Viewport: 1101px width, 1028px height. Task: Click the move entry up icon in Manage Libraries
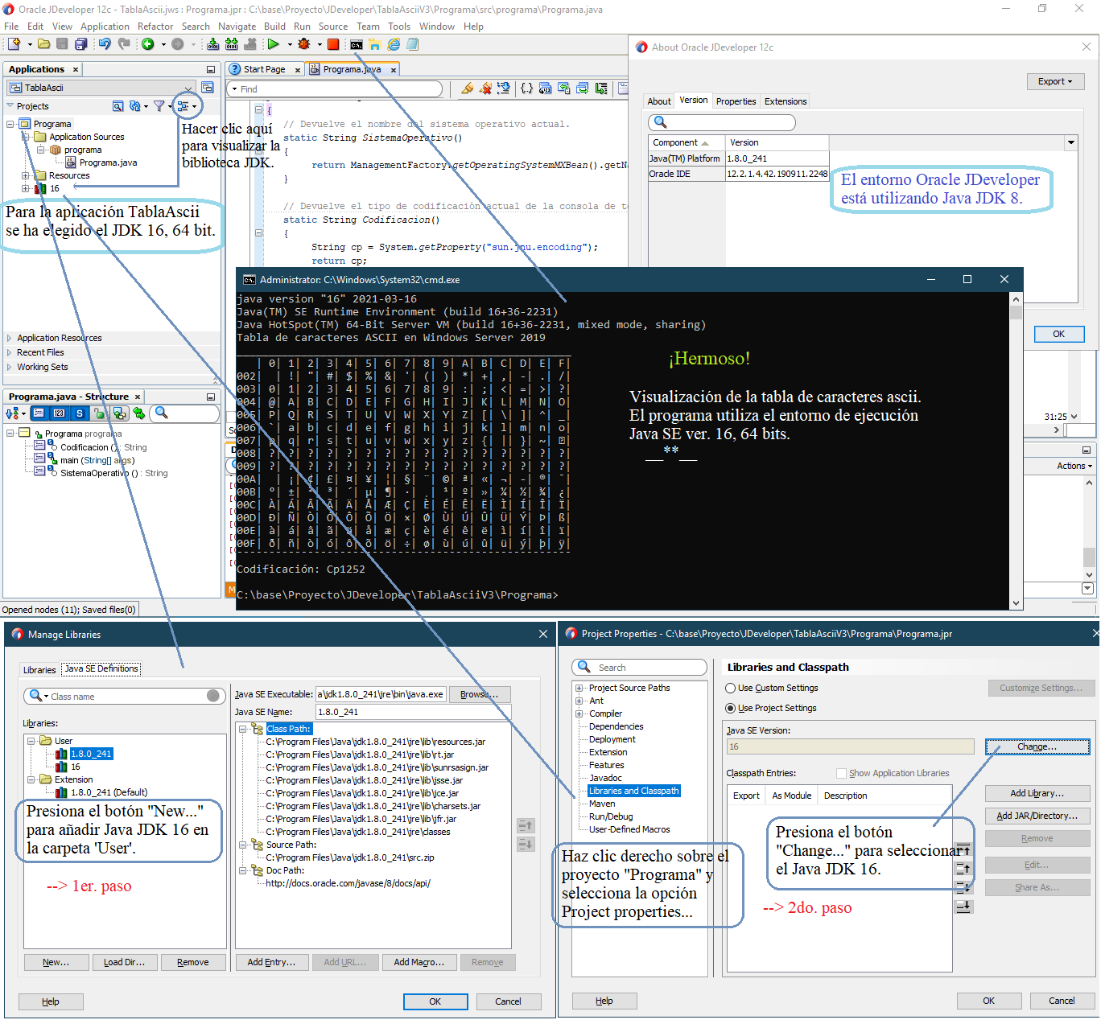(526, 826)
